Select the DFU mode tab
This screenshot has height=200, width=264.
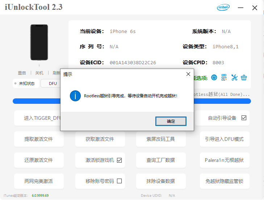[x=50, y=83]
